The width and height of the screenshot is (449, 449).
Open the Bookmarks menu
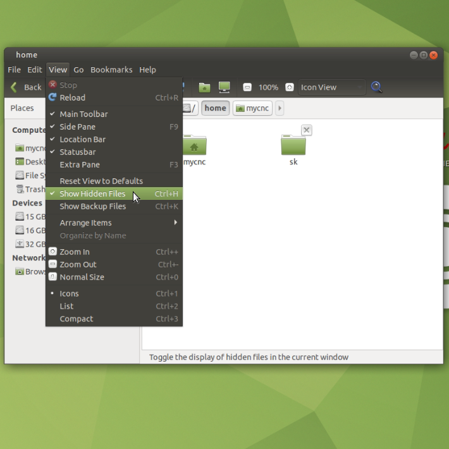click(x=111, y=70)
